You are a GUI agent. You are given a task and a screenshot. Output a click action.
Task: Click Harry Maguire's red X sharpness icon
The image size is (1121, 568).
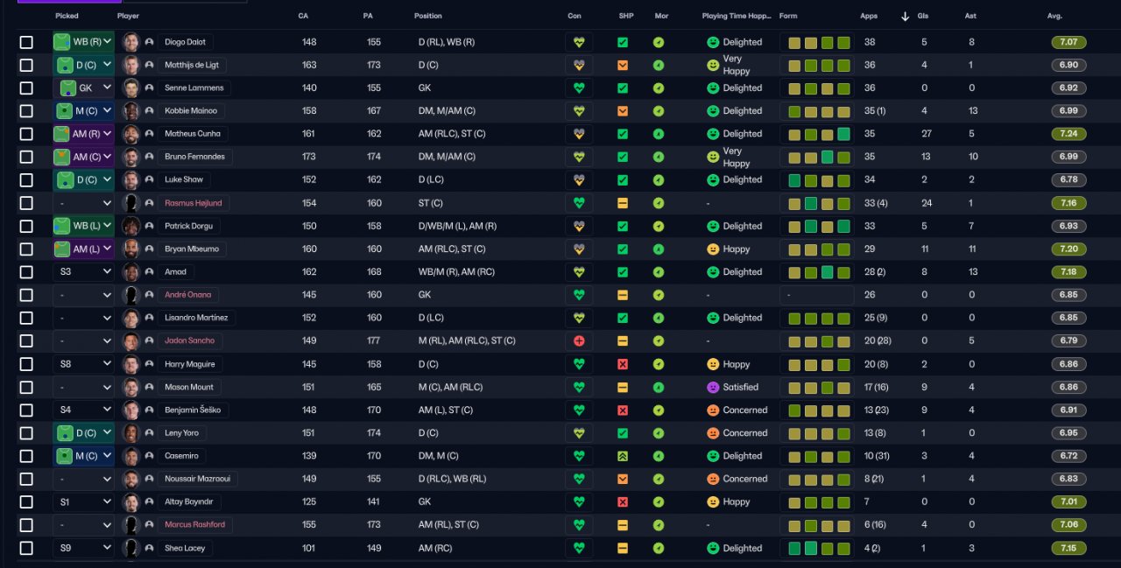(623, 364)
